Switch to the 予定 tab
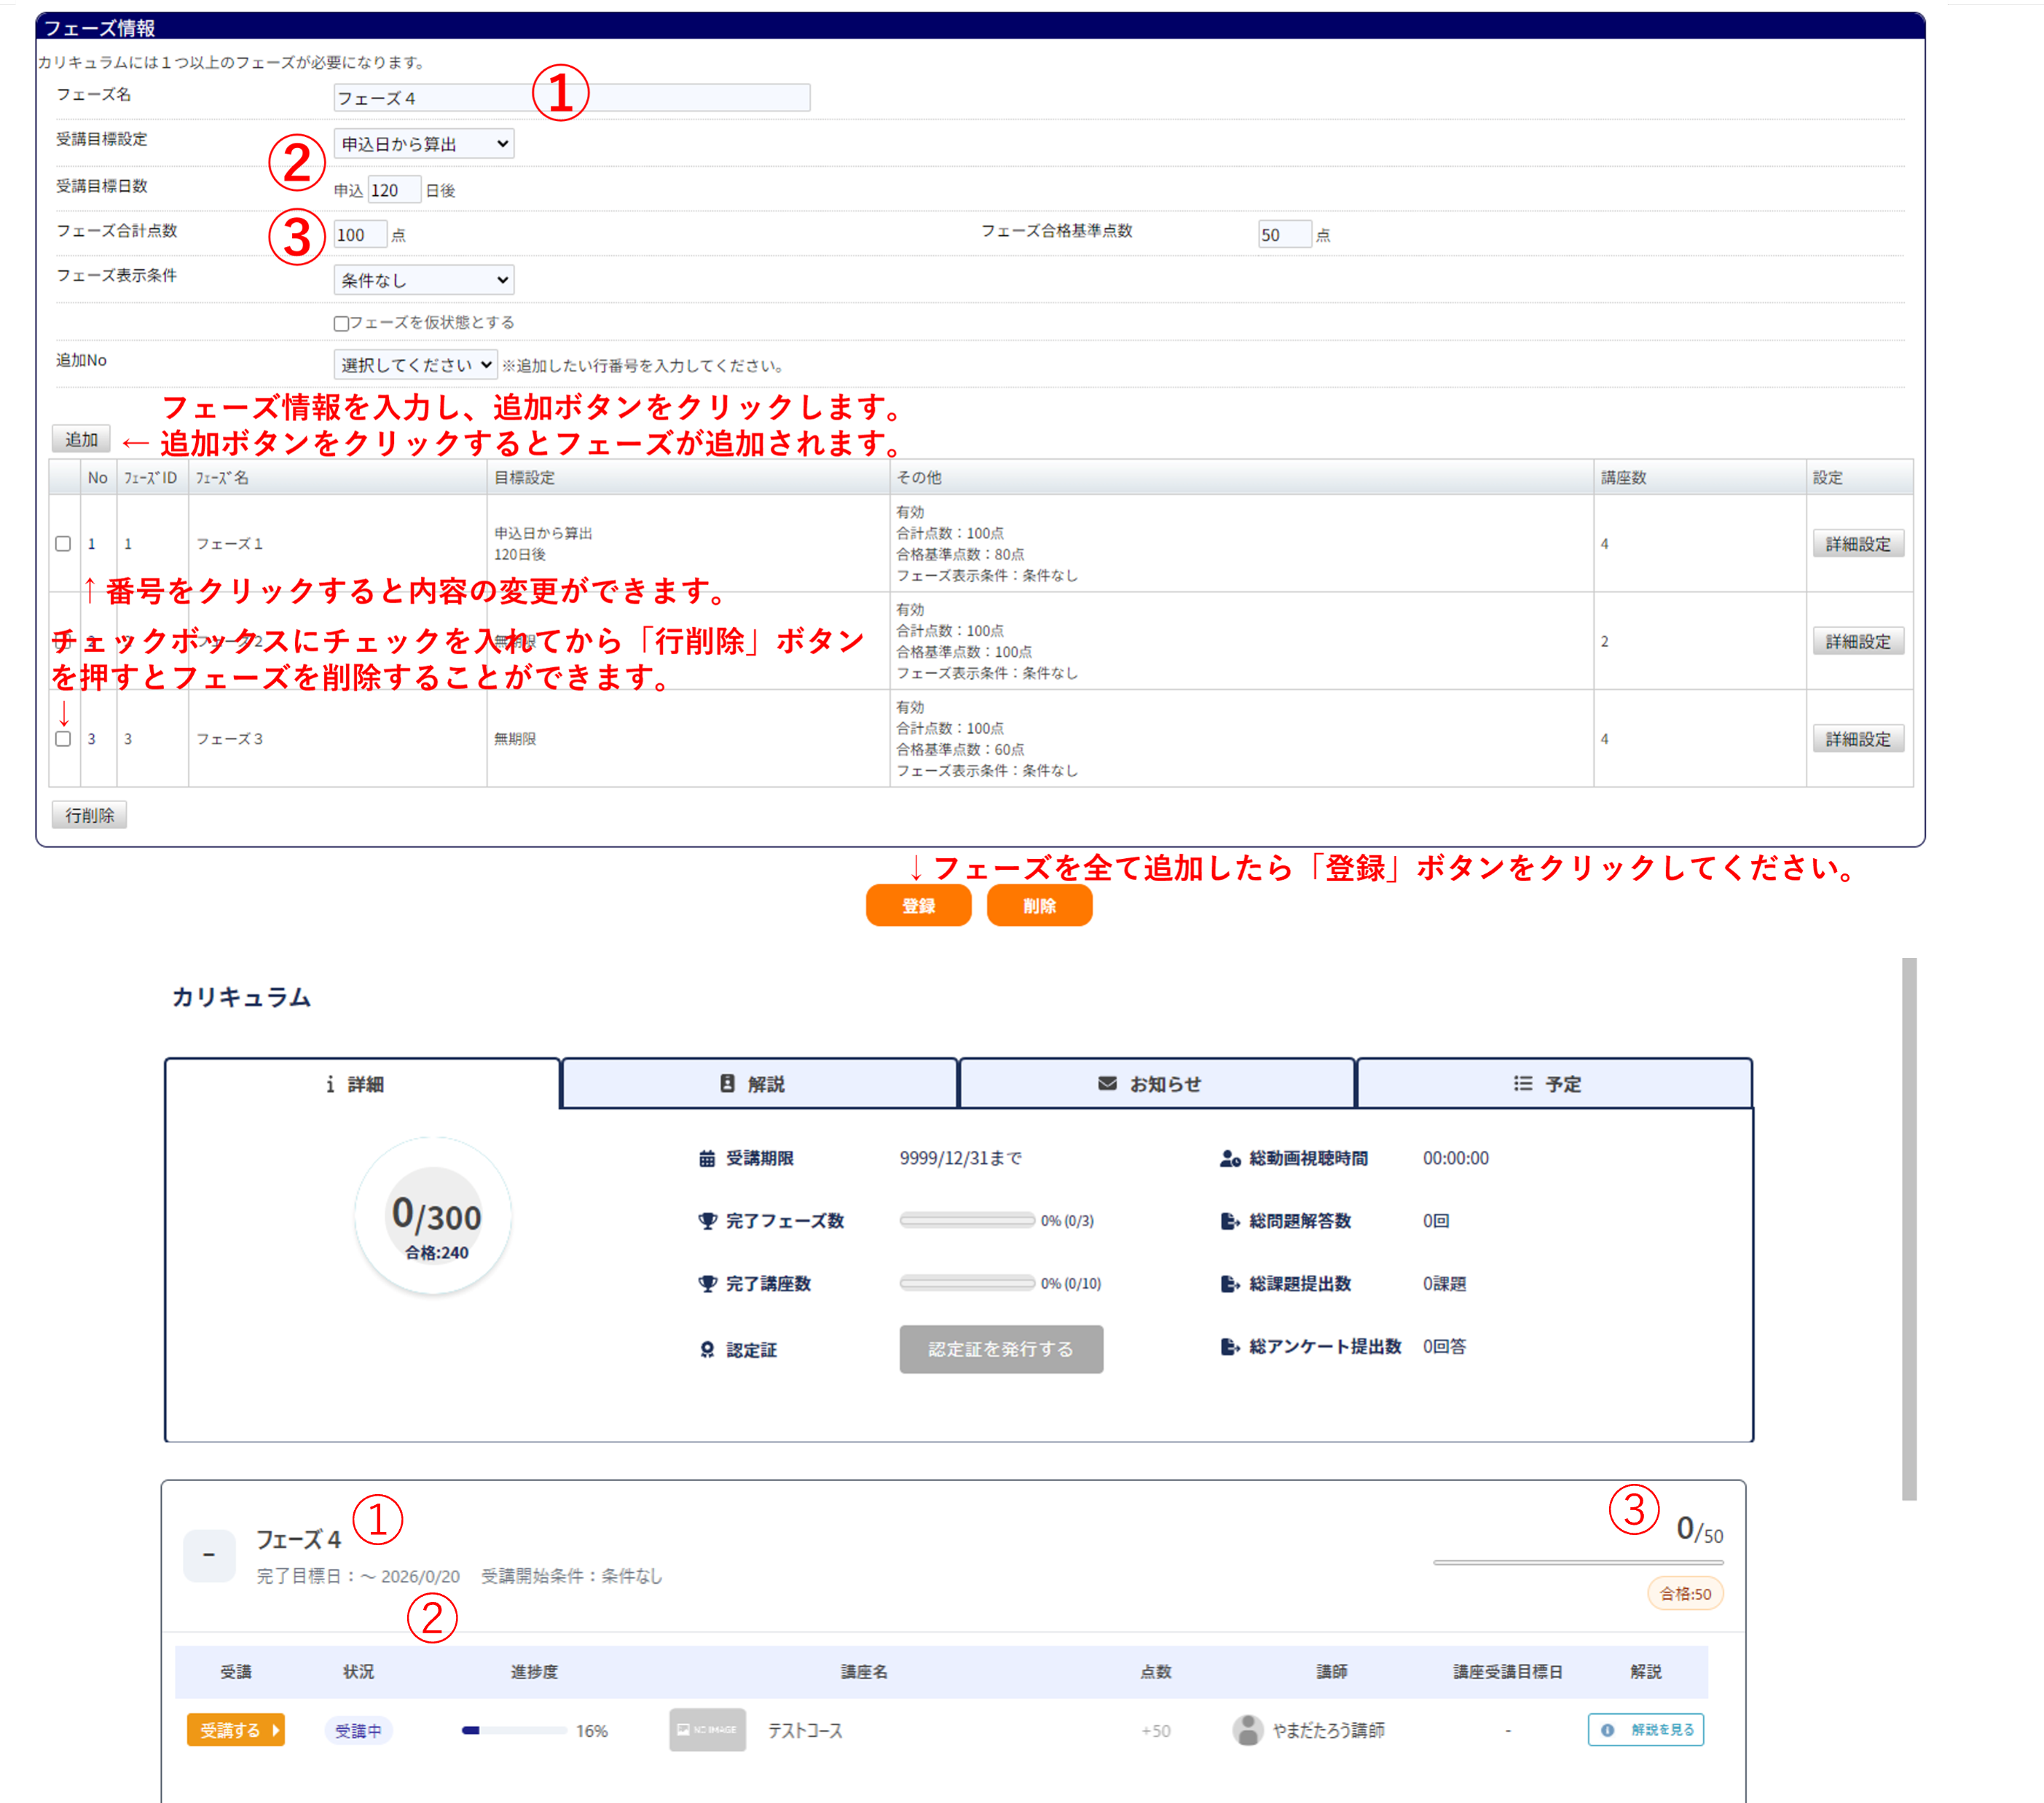Image resolution: width=2044 pixels, height=1803 pixels. (1553, 1084)
